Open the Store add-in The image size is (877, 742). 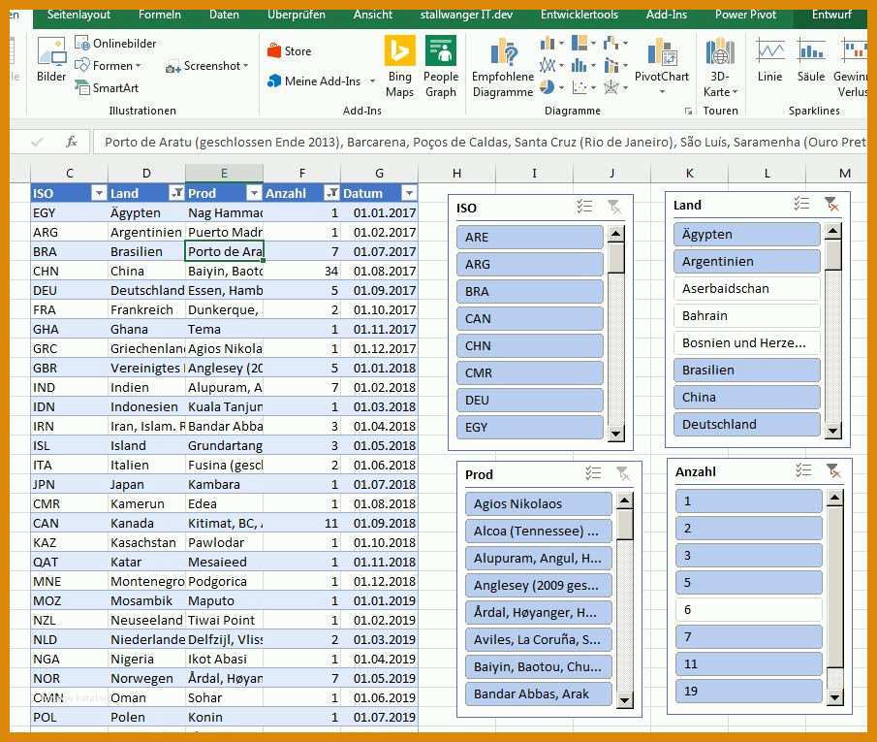[289, 51]
